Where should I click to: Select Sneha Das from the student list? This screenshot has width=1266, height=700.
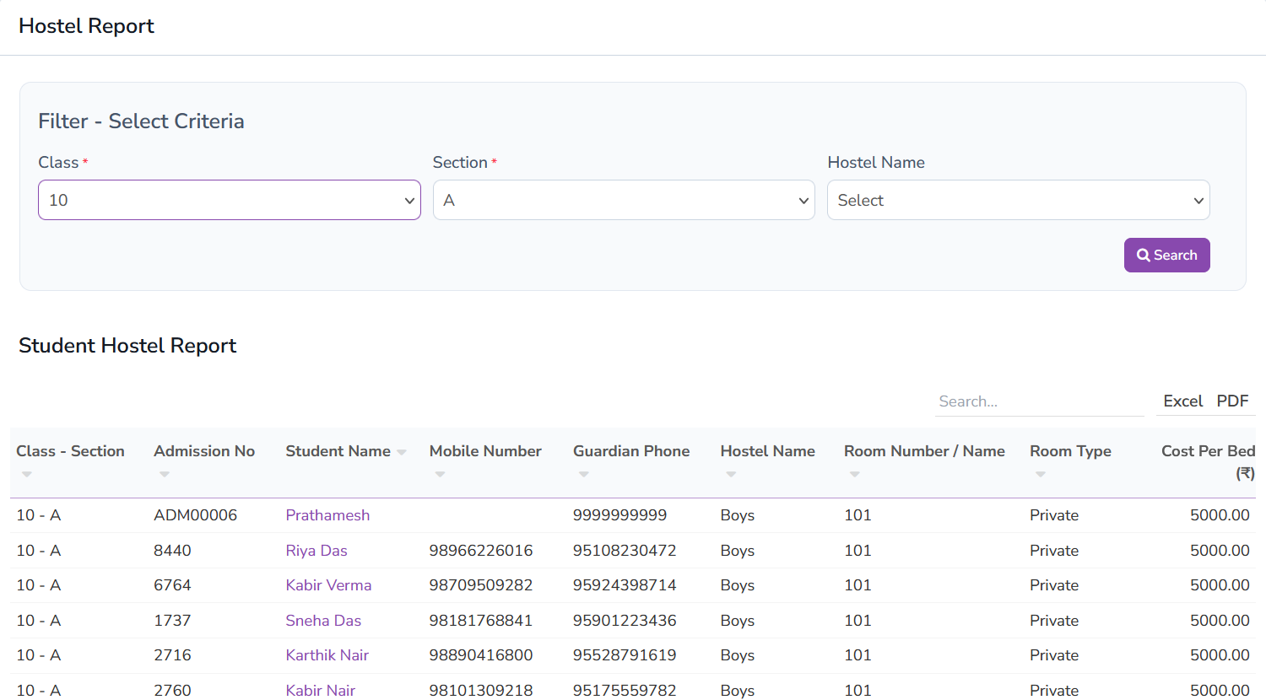tap(323, 620)
